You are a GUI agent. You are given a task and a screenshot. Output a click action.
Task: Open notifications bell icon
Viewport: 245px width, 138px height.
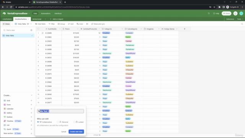(x=235, y=13)
